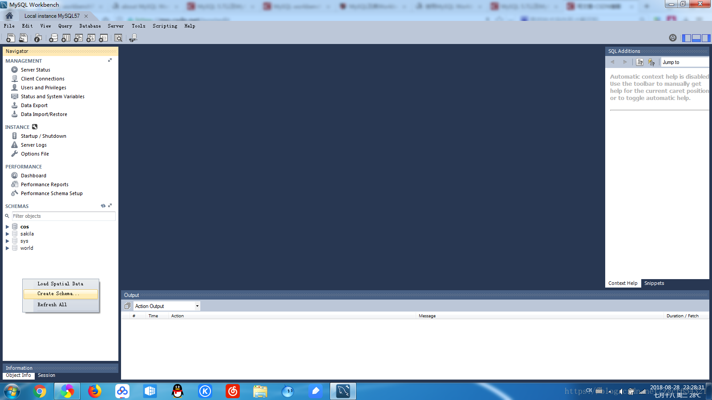712x400 pixels.
Task: Create new function toolbar icon
Action: (103, 38)
